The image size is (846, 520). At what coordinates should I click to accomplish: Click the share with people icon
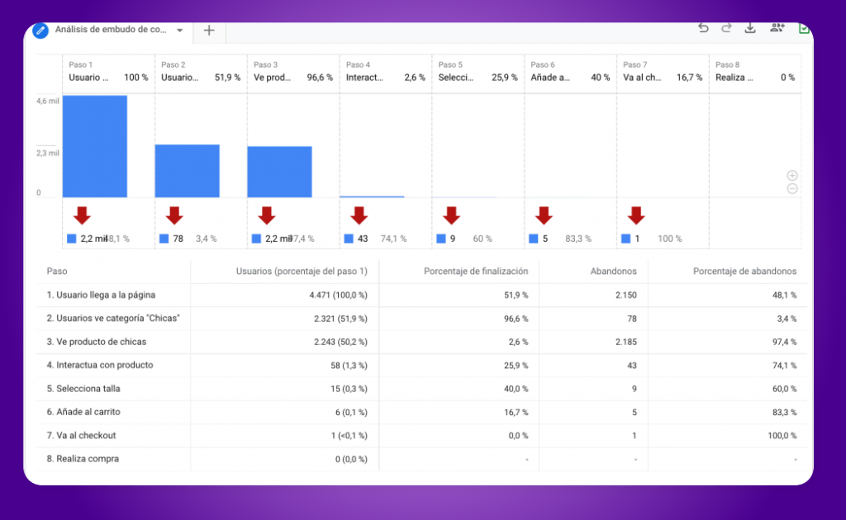coord(777,27)
